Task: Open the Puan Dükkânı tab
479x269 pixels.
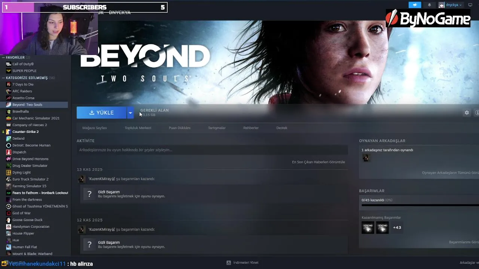Action: [180, 128]
